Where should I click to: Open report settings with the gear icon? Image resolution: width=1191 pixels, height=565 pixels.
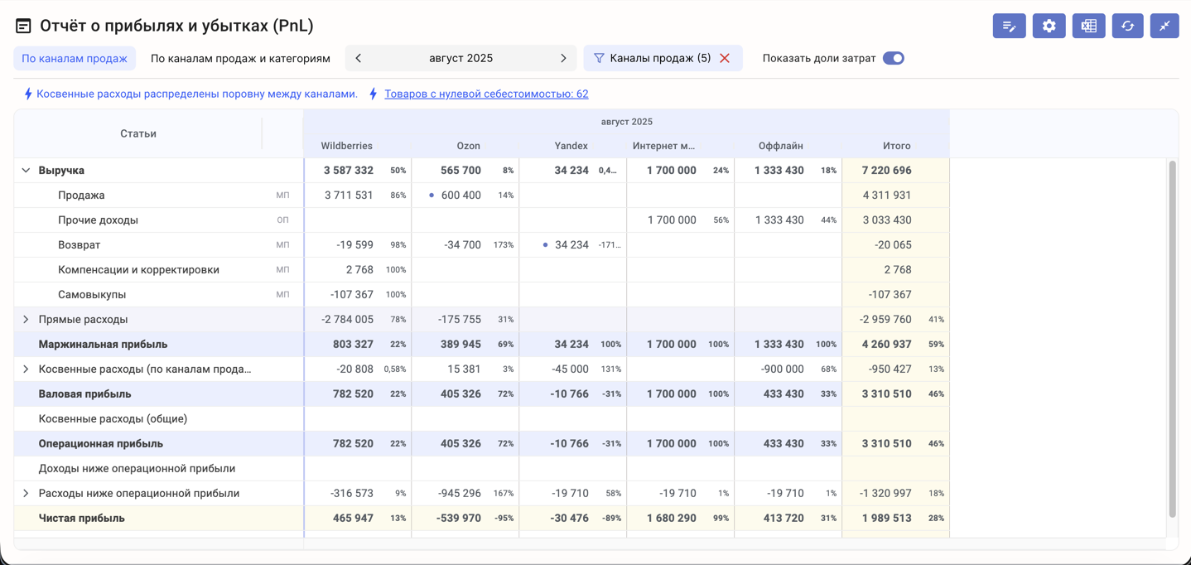tap(1049, 26)
